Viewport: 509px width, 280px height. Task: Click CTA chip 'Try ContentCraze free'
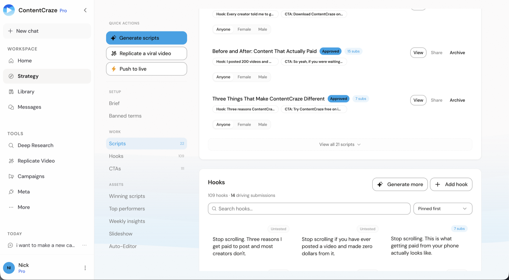314,109
